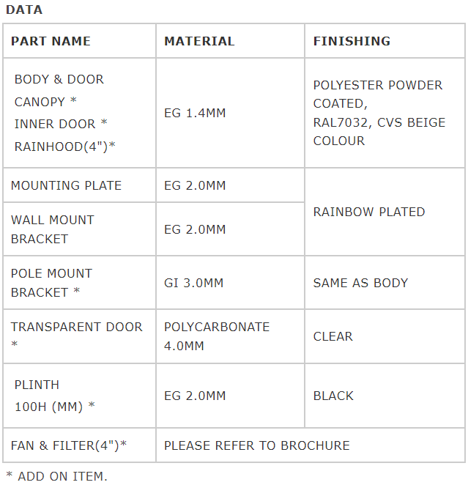468x485 pixels.
Task: Click the PART NAME column header
Action: coord(51,41)
